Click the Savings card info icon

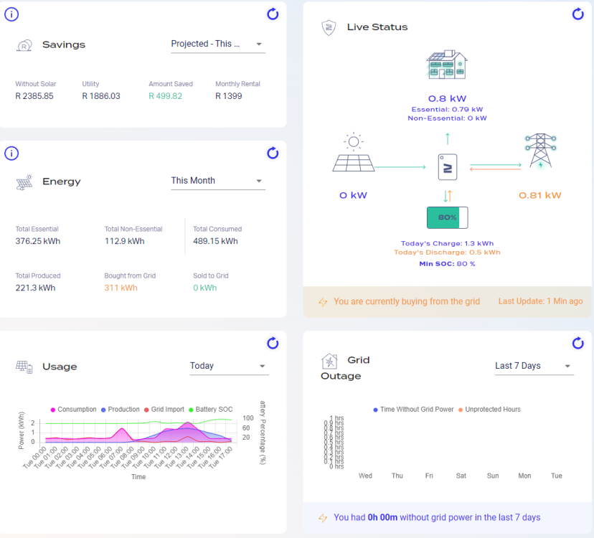[x=11, y=14]
